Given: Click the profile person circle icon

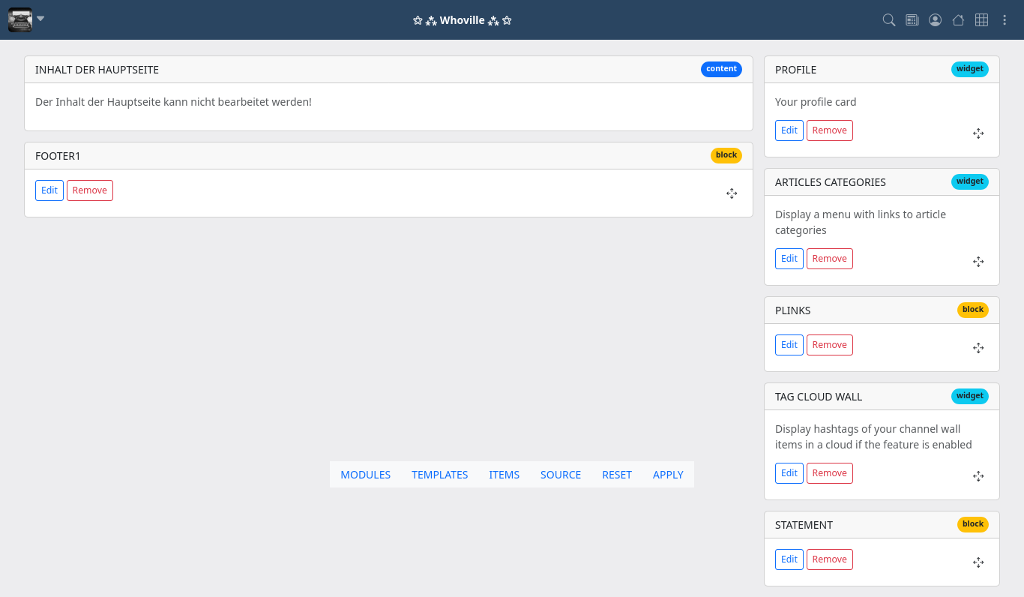Looking at the screenshot, I should pos(935,20).
